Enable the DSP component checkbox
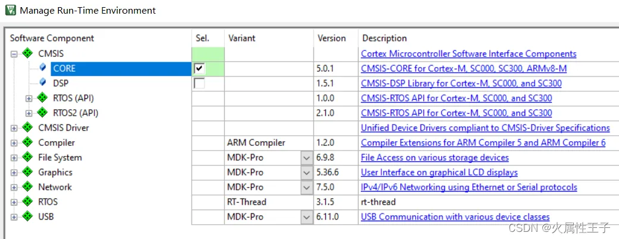The height and width of the screenshot is (239, 619). 199,83
